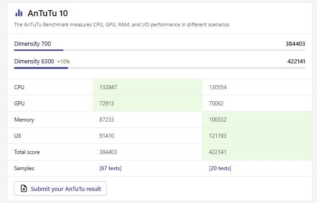The image size is (317, 203).
Task: Click the GPU value 70062
Action: (216, 104)
